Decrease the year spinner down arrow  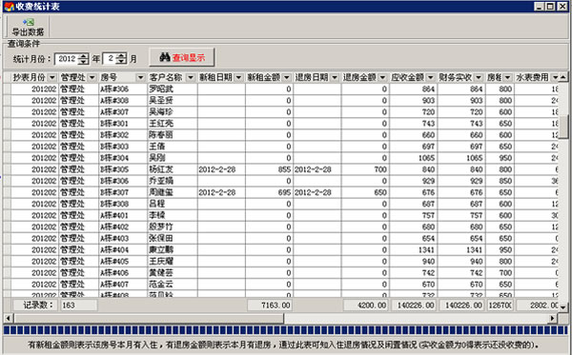pos(84,62)
